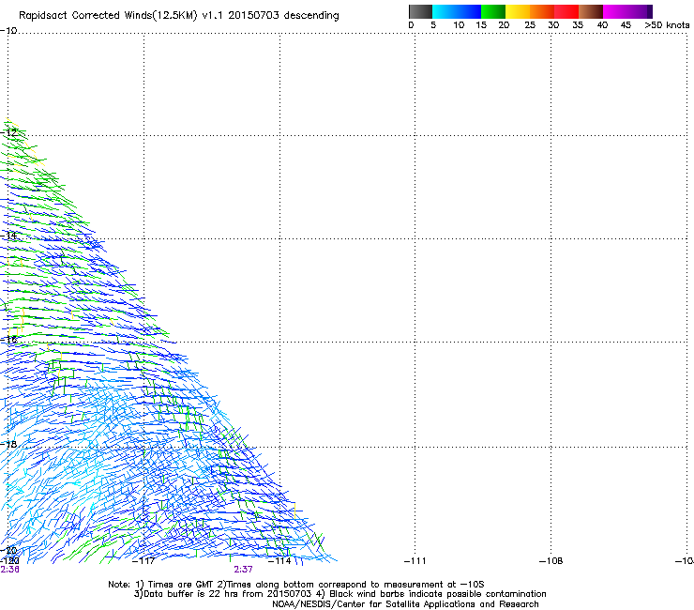Click the purple '2:38' time stamp
The height and width of the screenshot is (610, 694).
pos(9,570)
